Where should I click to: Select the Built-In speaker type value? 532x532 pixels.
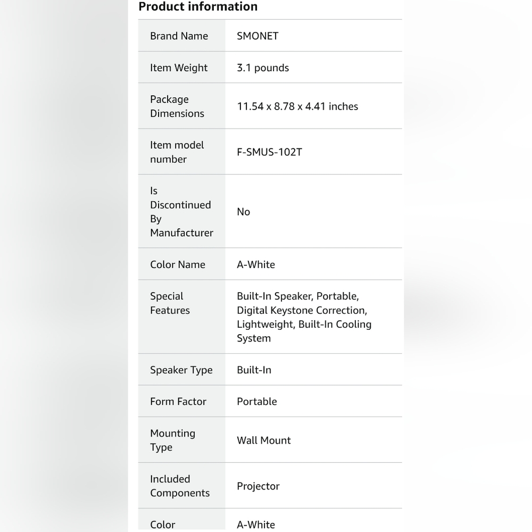[x=254, y=370]
